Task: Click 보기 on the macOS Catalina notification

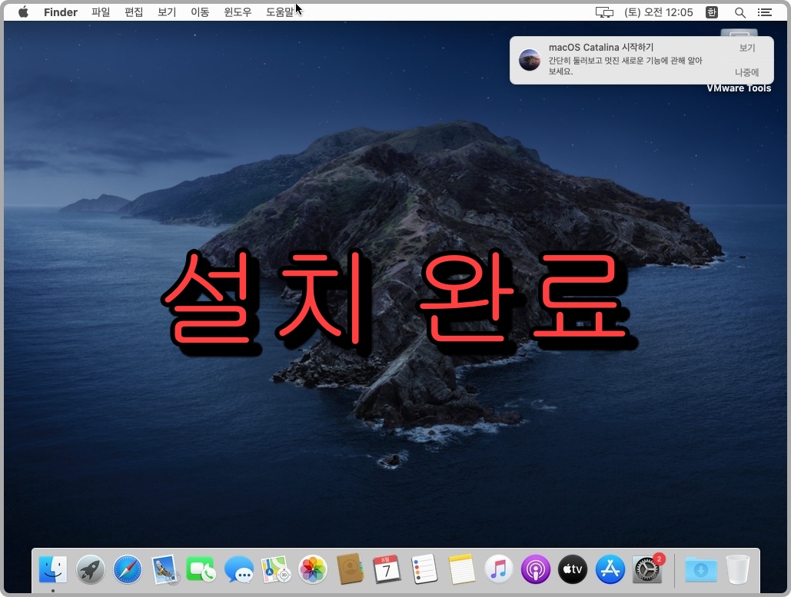Action: click(x=746, y=48)
